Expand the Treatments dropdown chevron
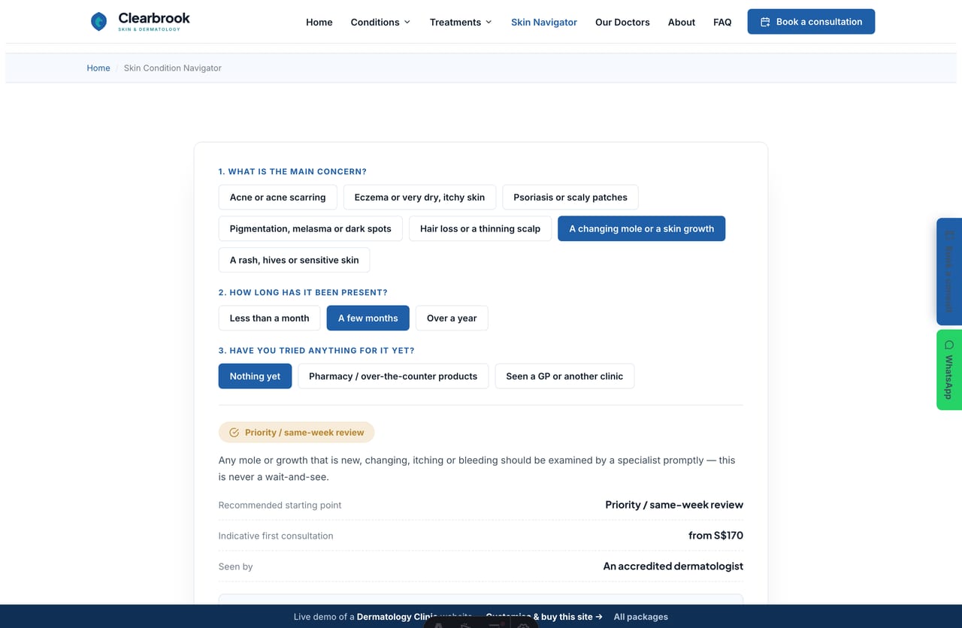Viewport: 962px width, 628px height. (x=489, y=23)
